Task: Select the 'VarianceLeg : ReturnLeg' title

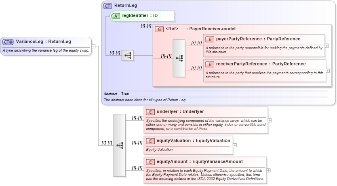Action: (43, 42)
